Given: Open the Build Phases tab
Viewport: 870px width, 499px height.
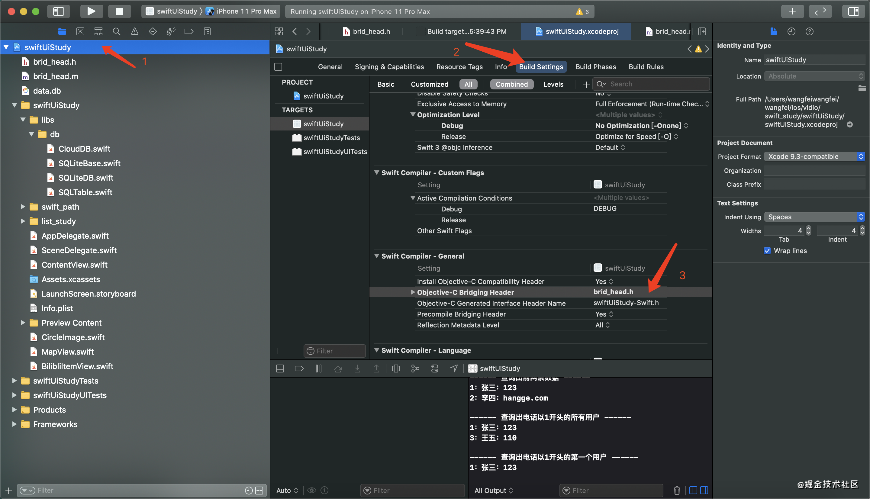Looking at the screenshot, I should click(x=595, y=67).
